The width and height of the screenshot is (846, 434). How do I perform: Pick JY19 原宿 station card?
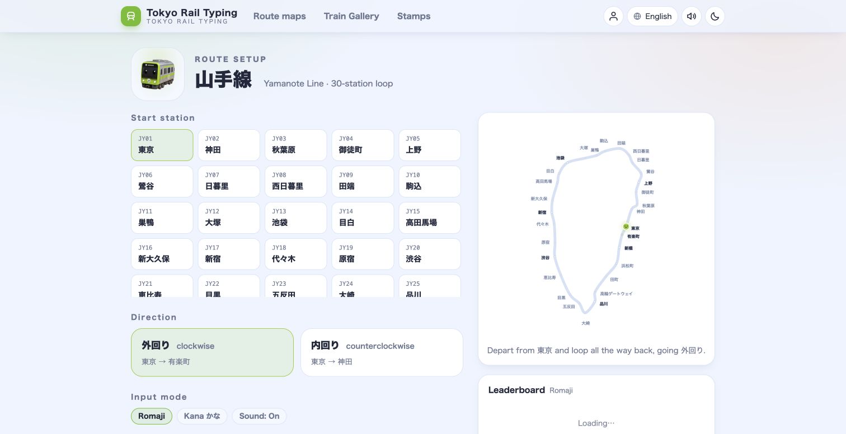363,254
